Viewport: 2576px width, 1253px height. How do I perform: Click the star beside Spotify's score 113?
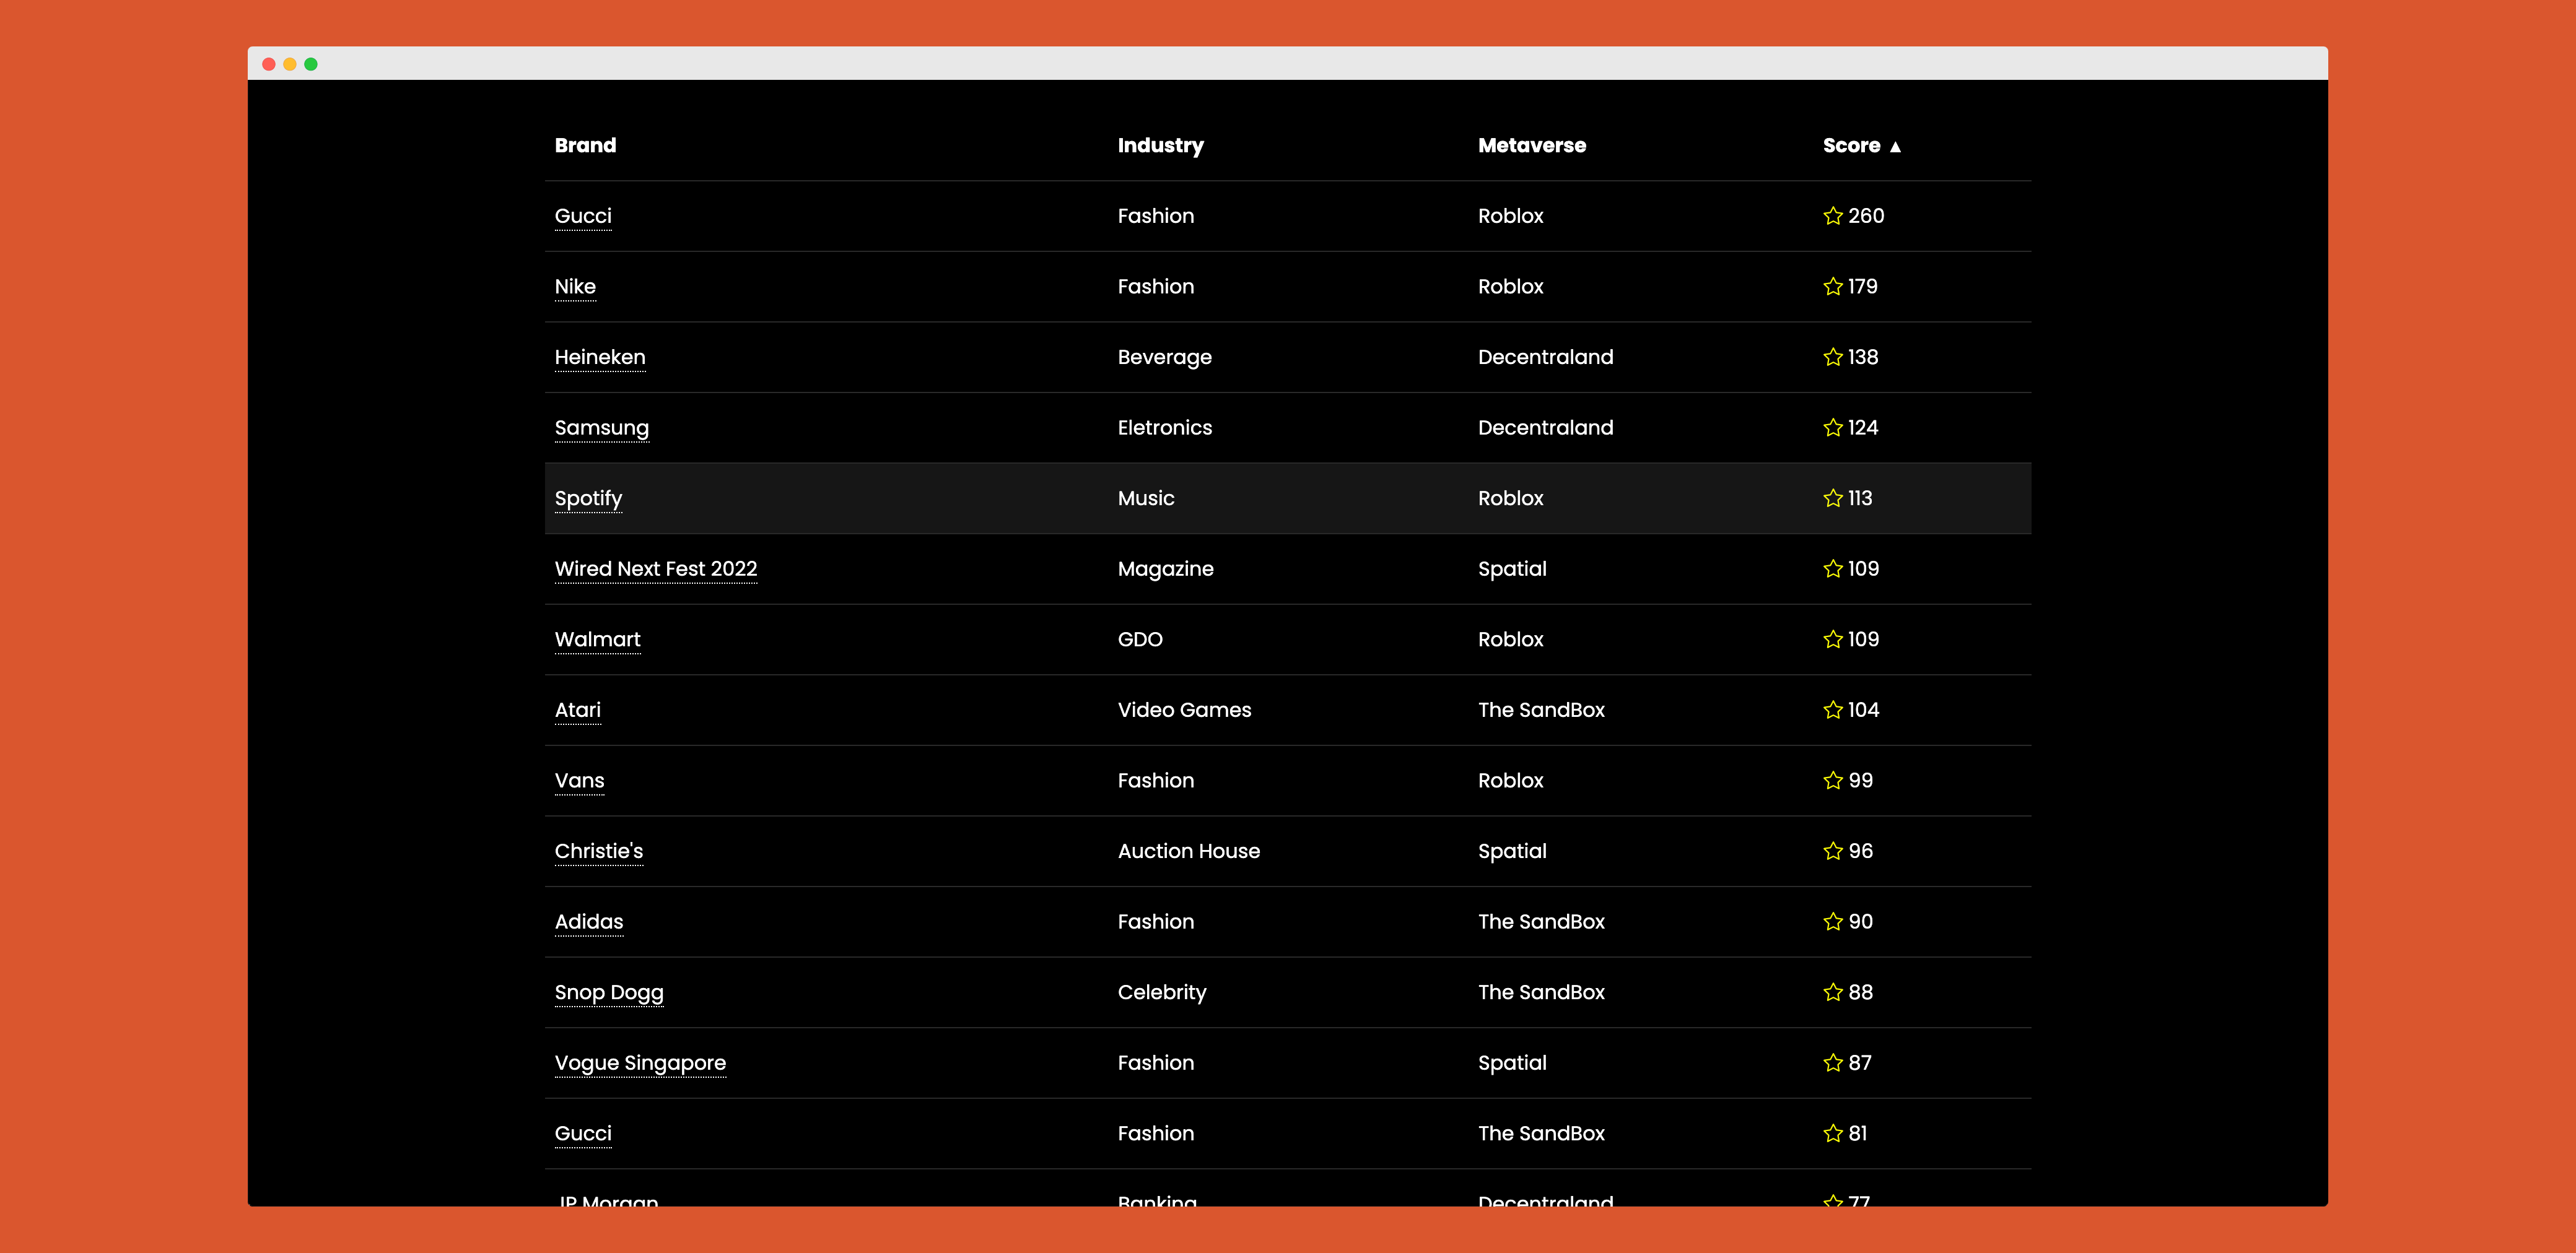[1832, 498]
